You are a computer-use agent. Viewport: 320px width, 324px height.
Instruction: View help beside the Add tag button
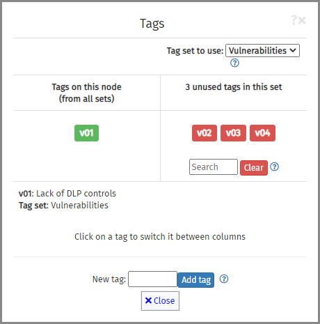pyautogui.click(x=224, y=279)
